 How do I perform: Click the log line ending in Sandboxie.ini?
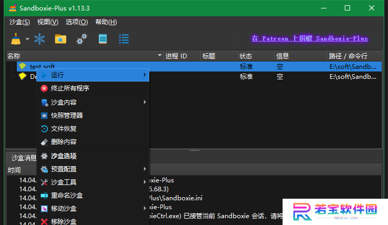[x=176, y=198]
